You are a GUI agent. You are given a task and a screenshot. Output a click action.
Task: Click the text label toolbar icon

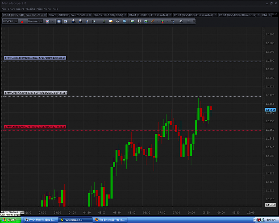(173, 21)
